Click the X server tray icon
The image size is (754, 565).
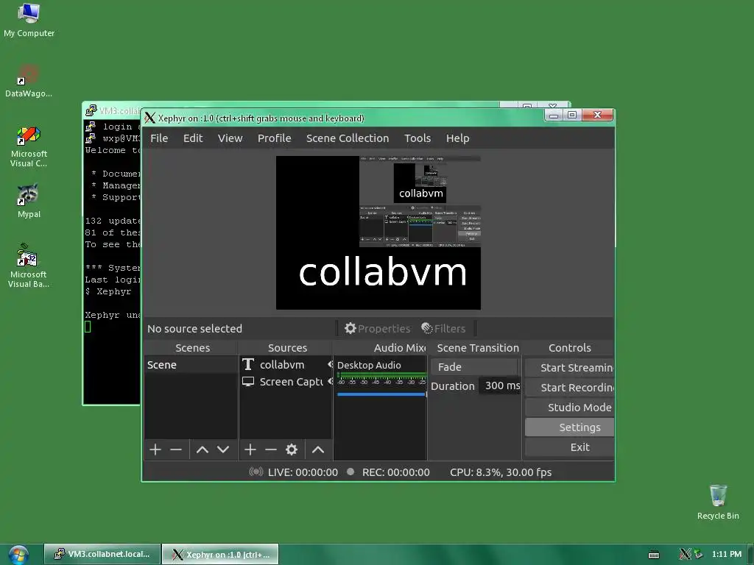pyautogui.click(x=685, y=554)
